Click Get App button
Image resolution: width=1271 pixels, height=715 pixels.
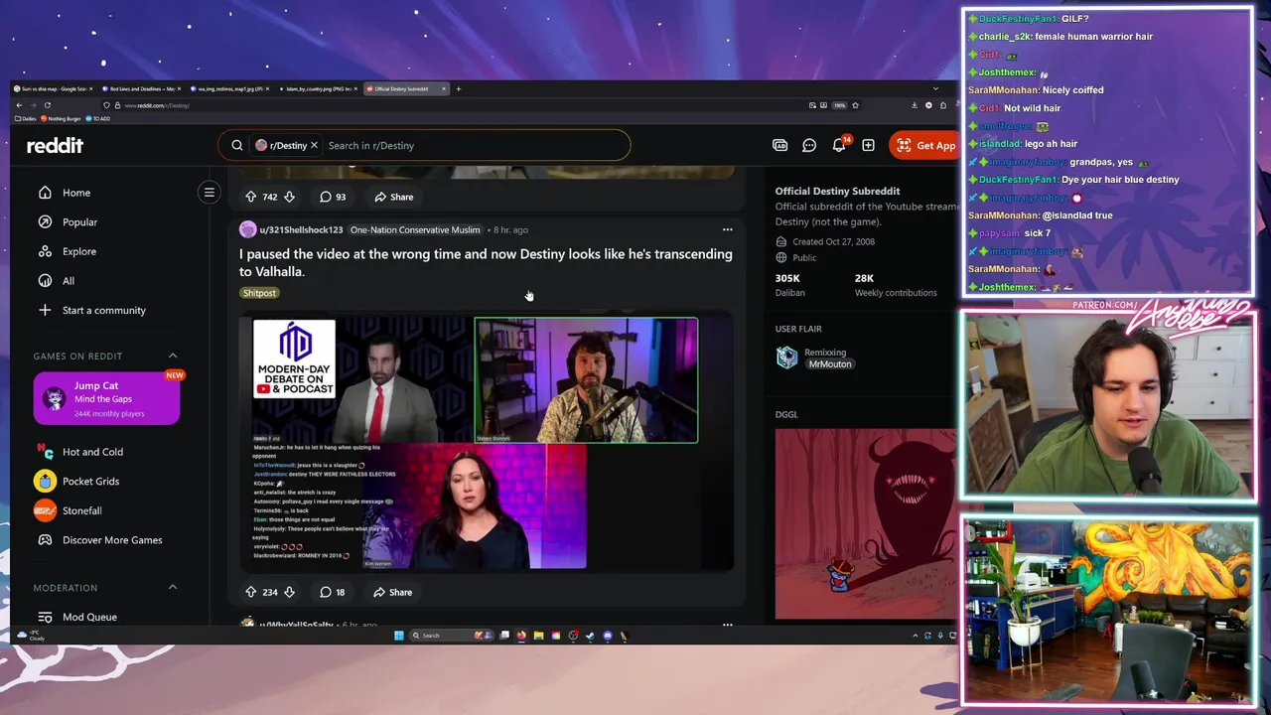point(923,145)
